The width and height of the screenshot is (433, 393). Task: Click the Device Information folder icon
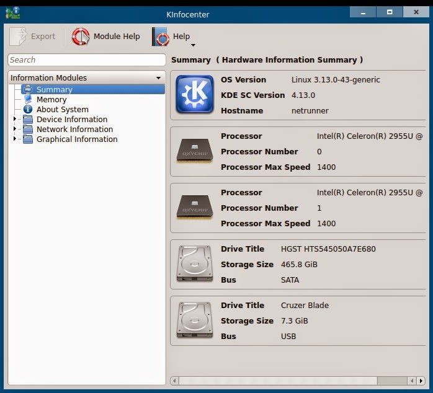pyautogui.click(x=28, y=119)
